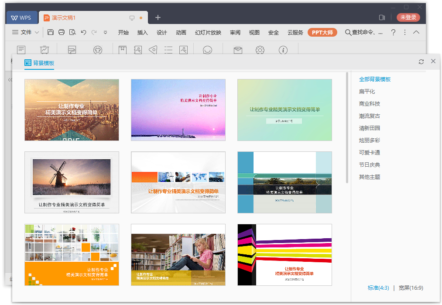Refresh the background template panel
This screenshot has height=305, width=442.
(421, 62)
